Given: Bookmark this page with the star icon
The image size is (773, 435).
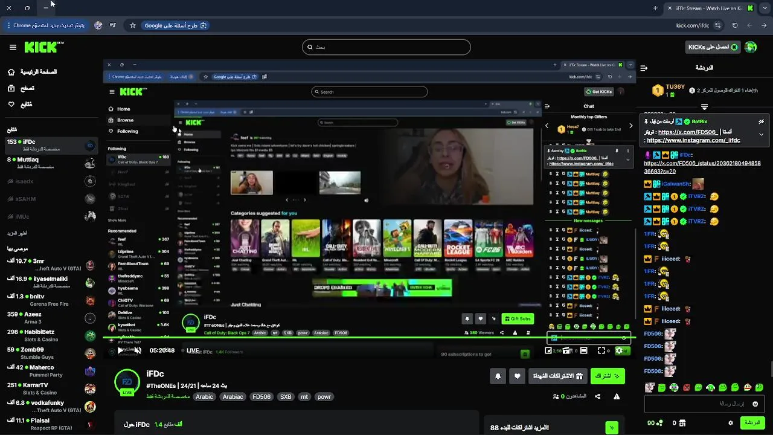Looking at the screenshot, I should (133, 25).
